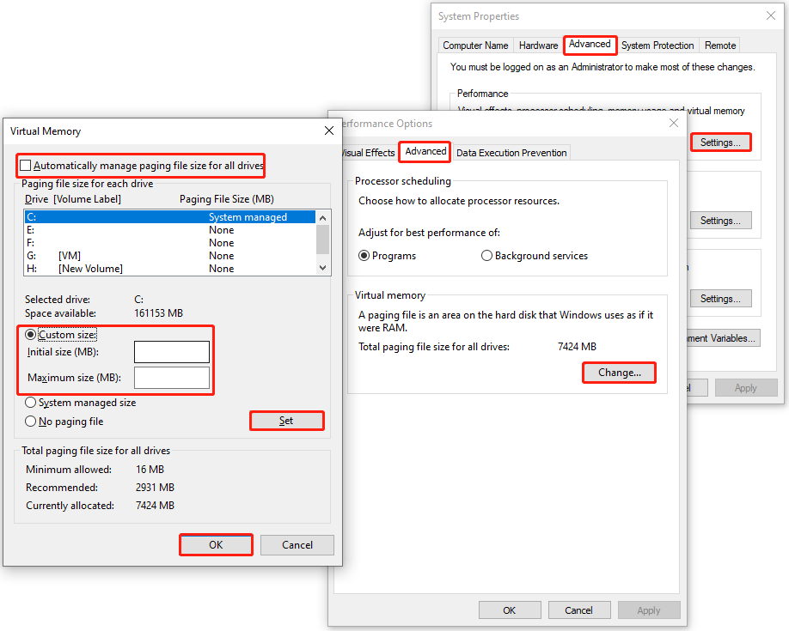
Task: Select the Computer Name tab
Action: (475, 45)
